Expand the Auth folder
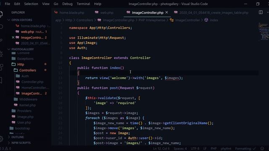269x151 pixels. pos(25,76)
